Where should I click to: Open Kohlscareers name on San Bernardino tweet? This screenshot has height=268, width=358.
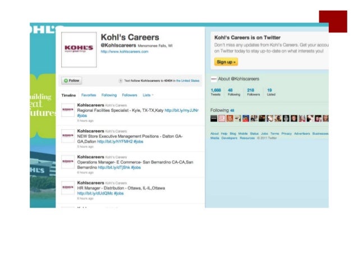click(90, 157)
